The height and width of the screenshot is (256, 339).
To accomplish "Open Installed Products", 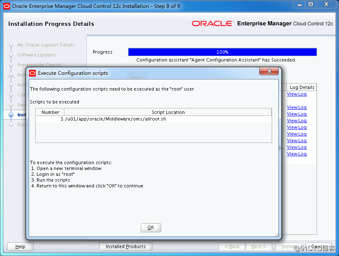I will [x=125, y=246].
